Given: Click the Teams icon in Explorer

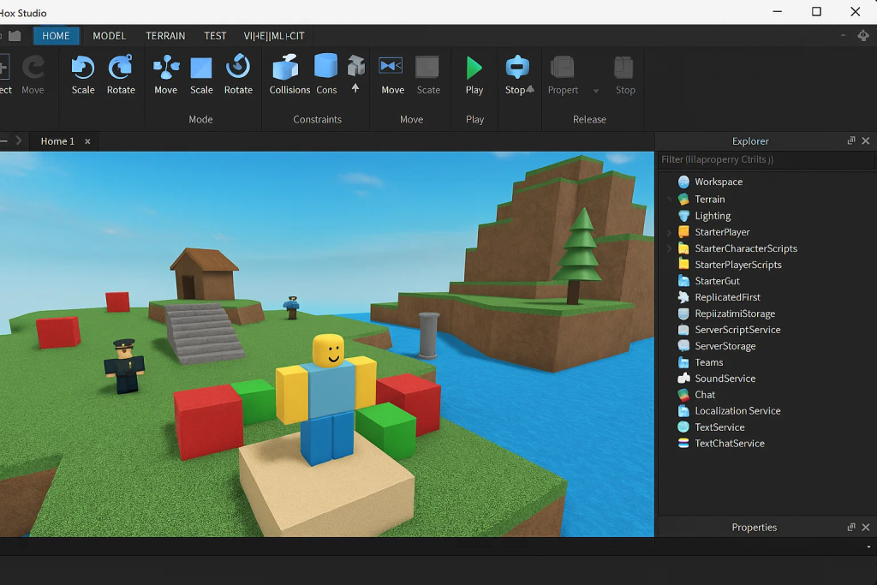Looking at the screenshot, I should tap(683, 362).
